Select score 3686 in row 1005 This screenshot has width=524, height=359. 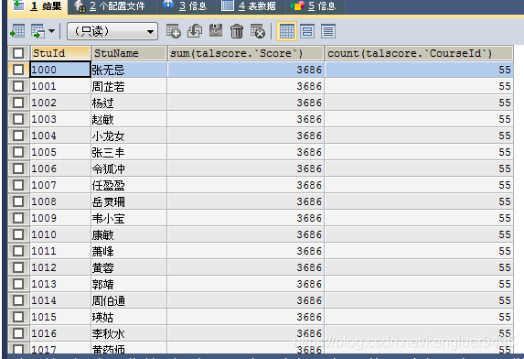(x=245, y=152)
